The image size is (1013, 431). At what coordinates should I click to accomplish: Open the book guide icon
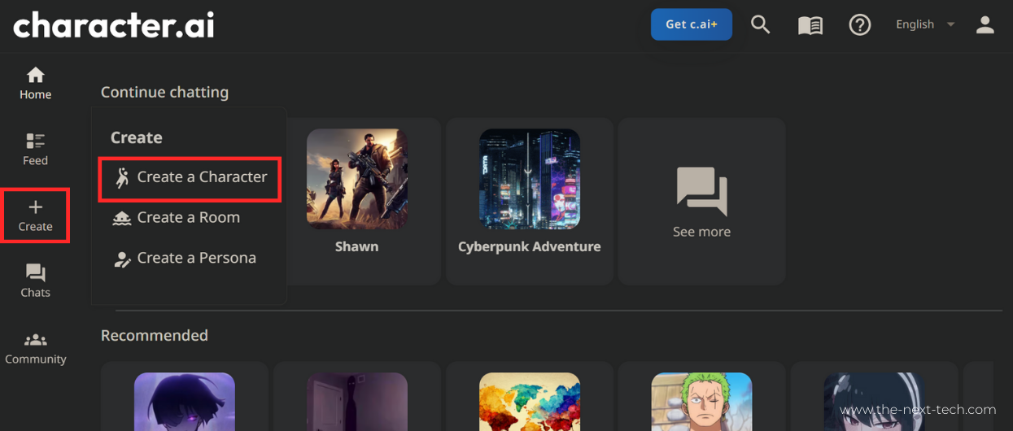tap(810, 25)
